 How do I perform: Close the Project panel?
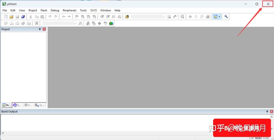tap(44, 29)
